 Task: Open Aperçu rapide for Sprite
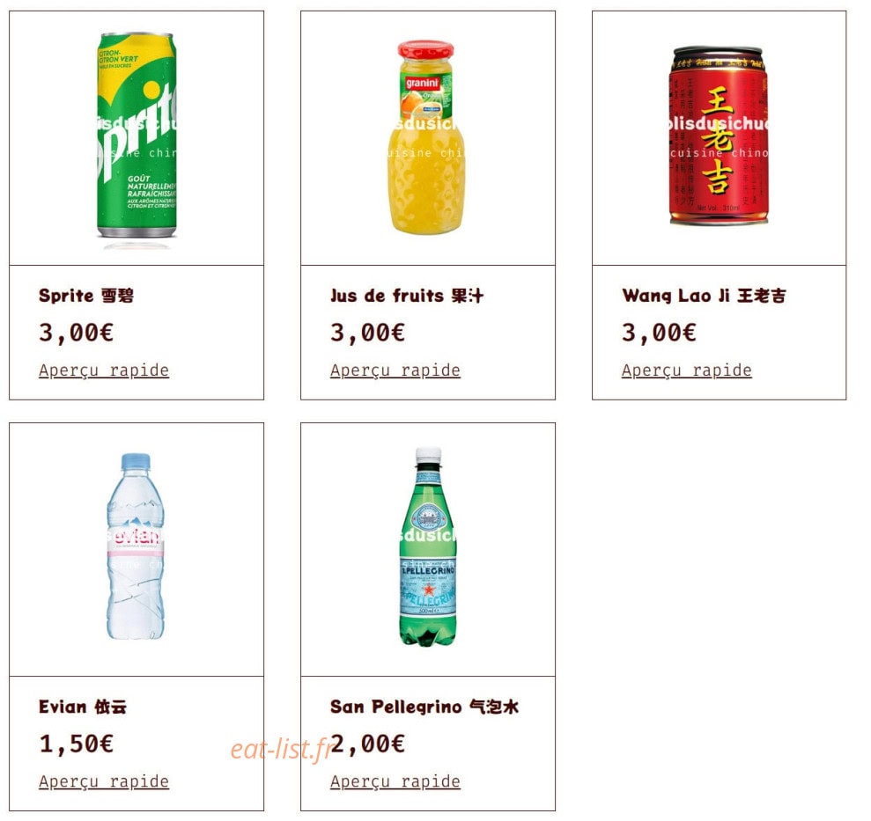click(x=104, y=370)
